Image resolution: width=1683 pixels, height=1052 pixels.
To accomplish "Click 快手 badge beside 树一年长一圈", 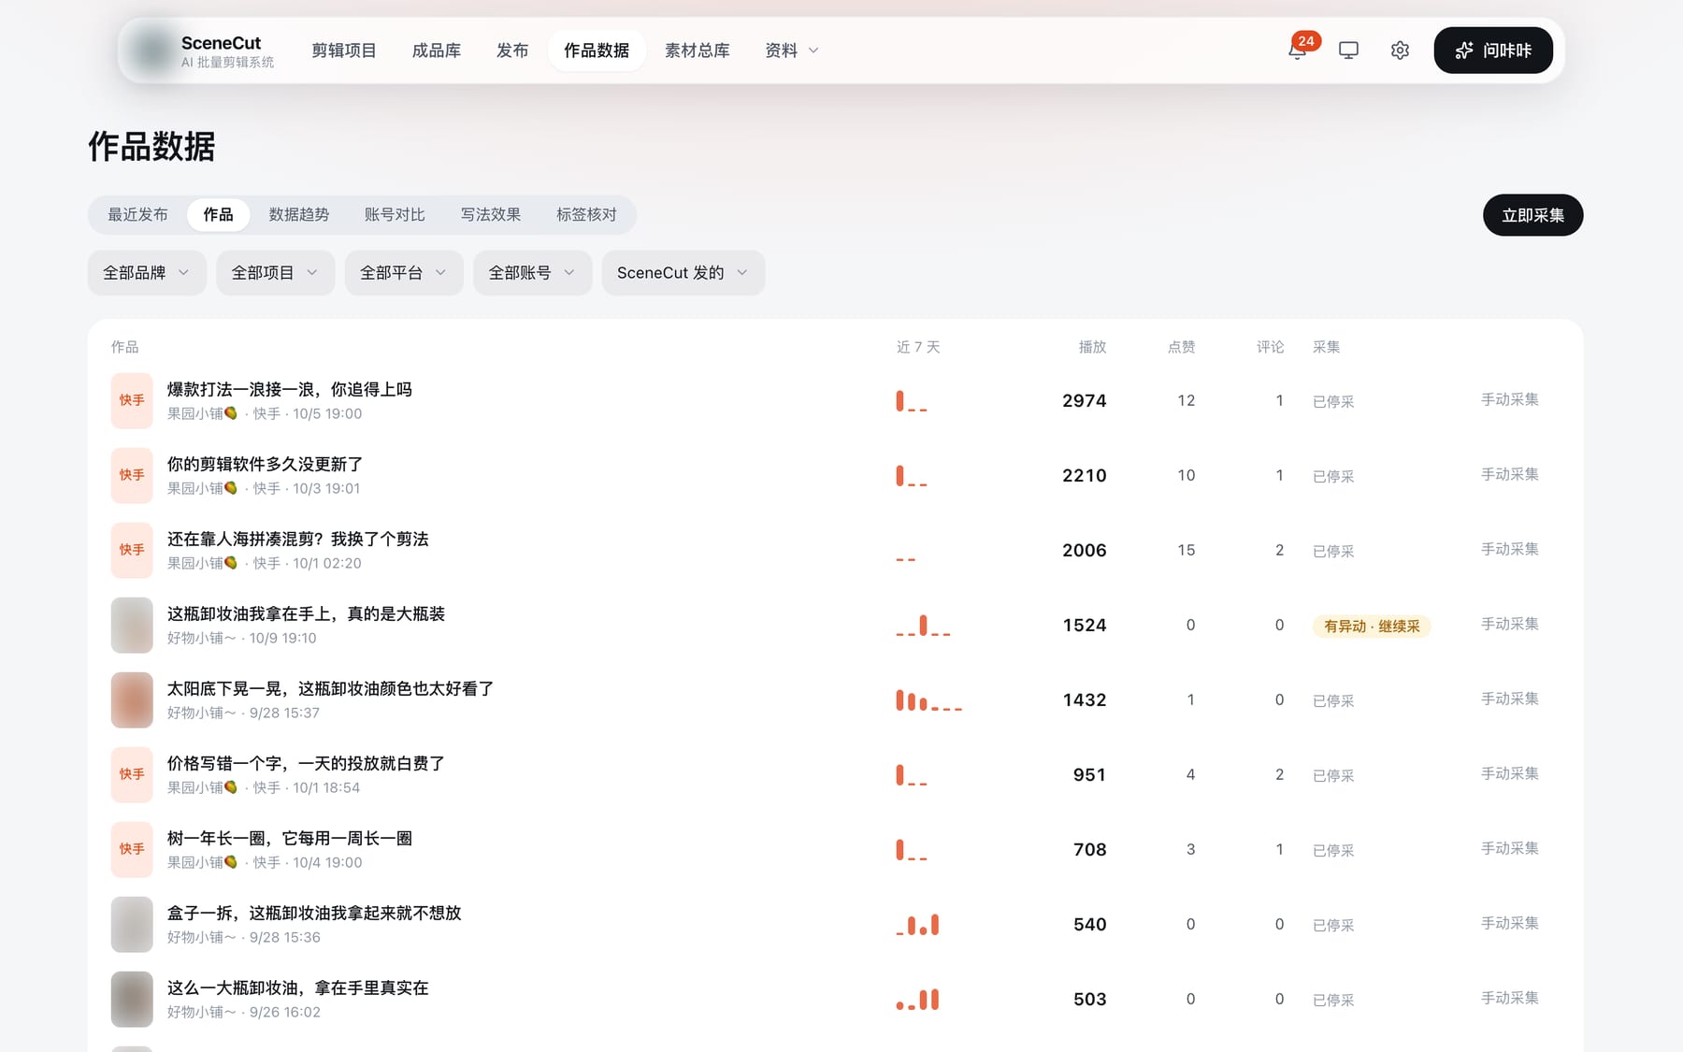I will pyautogui.click(x=132, y=849).
